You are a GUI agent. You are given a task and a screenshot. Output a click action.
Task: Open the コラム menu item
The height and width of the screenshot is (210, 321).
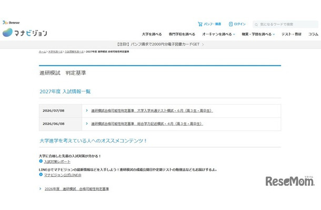313,34
